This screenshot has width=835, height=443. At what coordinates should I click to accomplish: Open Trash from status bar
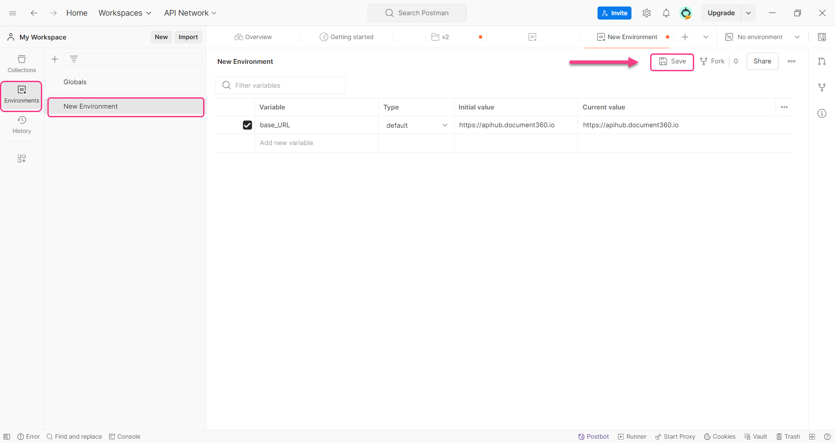point(788,436)
